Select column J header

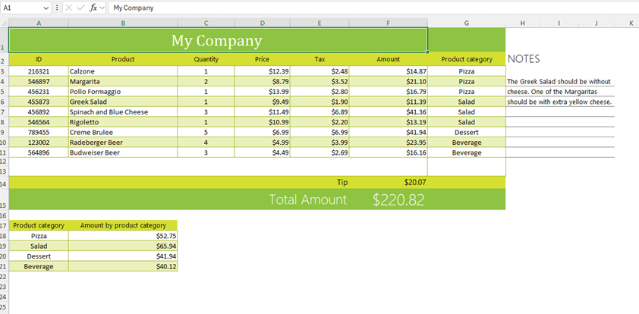click(x=596, y=24)
